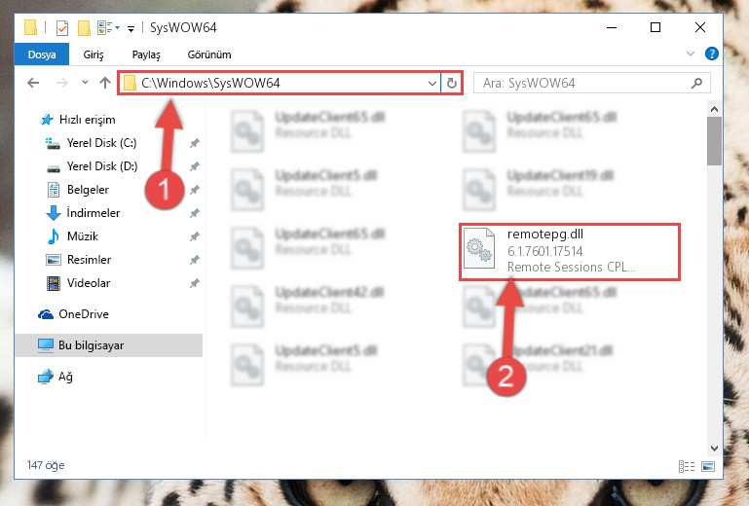Image resolution: width=749 pixels, height=506 pixels.
Task: Open the Help question mark icon
Action: (x=711, y=54)
